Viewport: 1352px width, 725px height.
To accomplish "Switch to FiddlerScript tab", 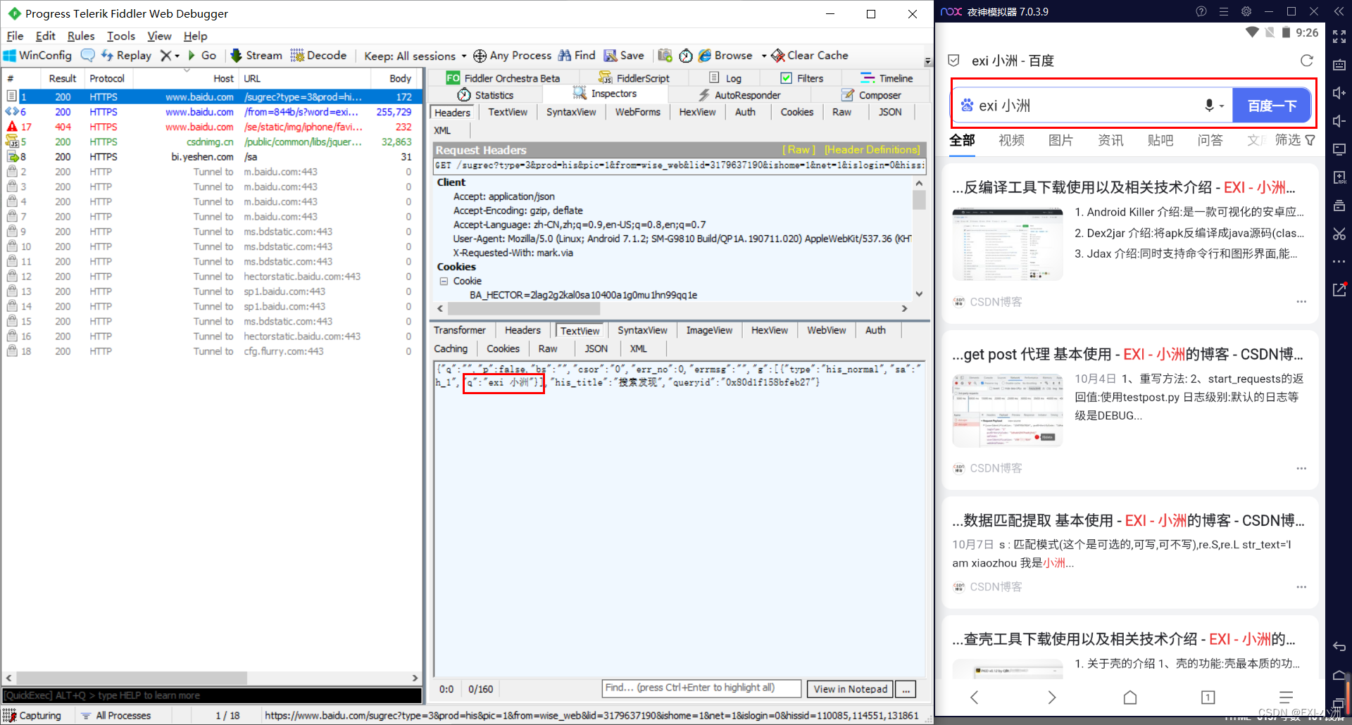I will point(634,78).
